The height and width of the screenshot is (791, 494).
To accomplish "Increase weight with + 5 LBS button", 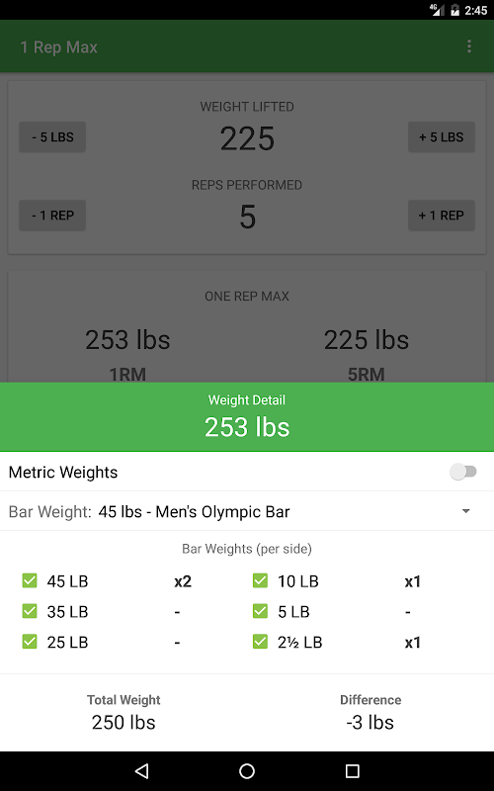I will 441,136.
